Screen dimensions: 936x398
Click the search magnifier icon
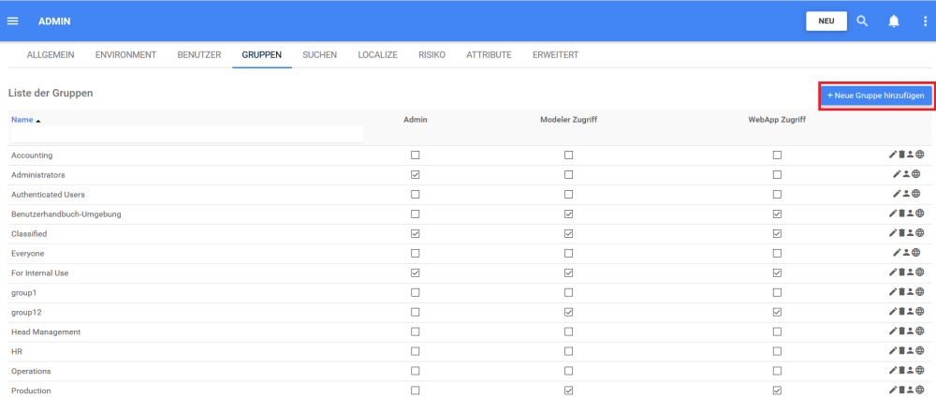coord(863,21)
